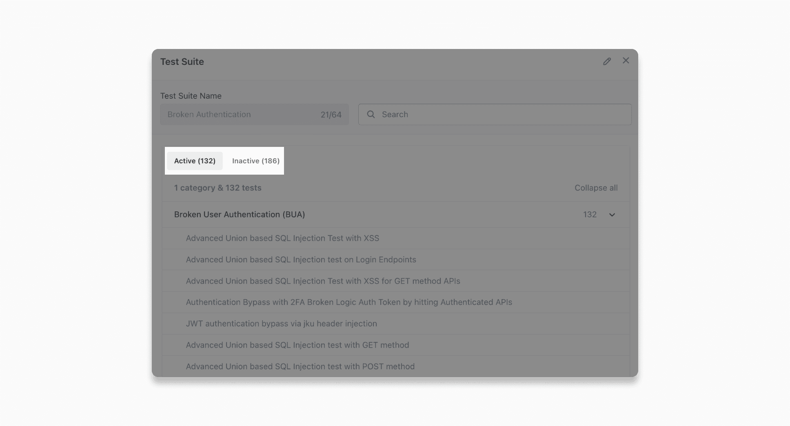Select Authentication Bypass with 2FA Broken Logic test

396,302
